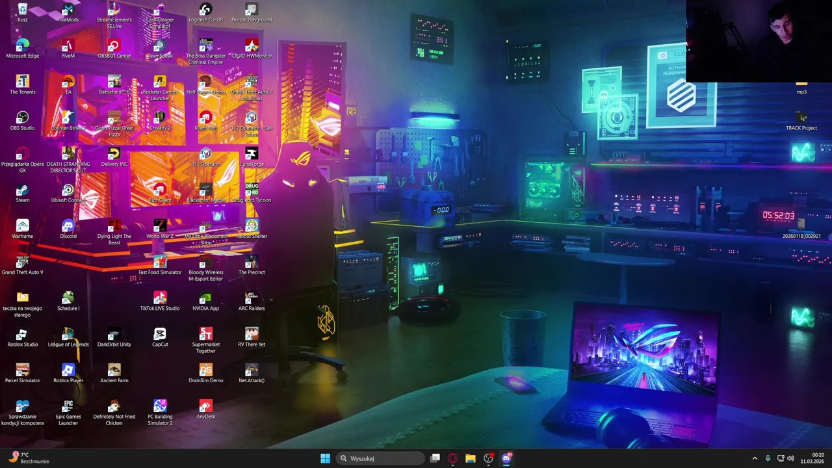Select the OBSBOT Center icon
The width and height of the screenshot is (832, 468).
pyautogui.click(x=114, y=49)
